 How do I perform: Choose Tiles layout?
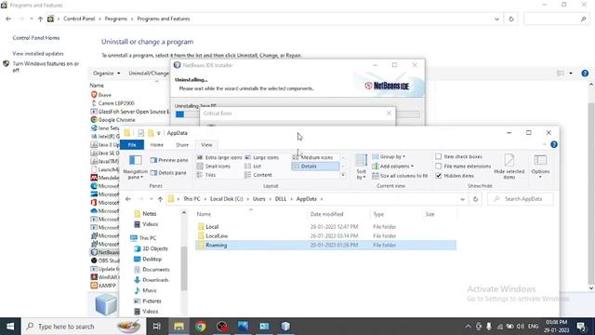(x=206, y=175)
